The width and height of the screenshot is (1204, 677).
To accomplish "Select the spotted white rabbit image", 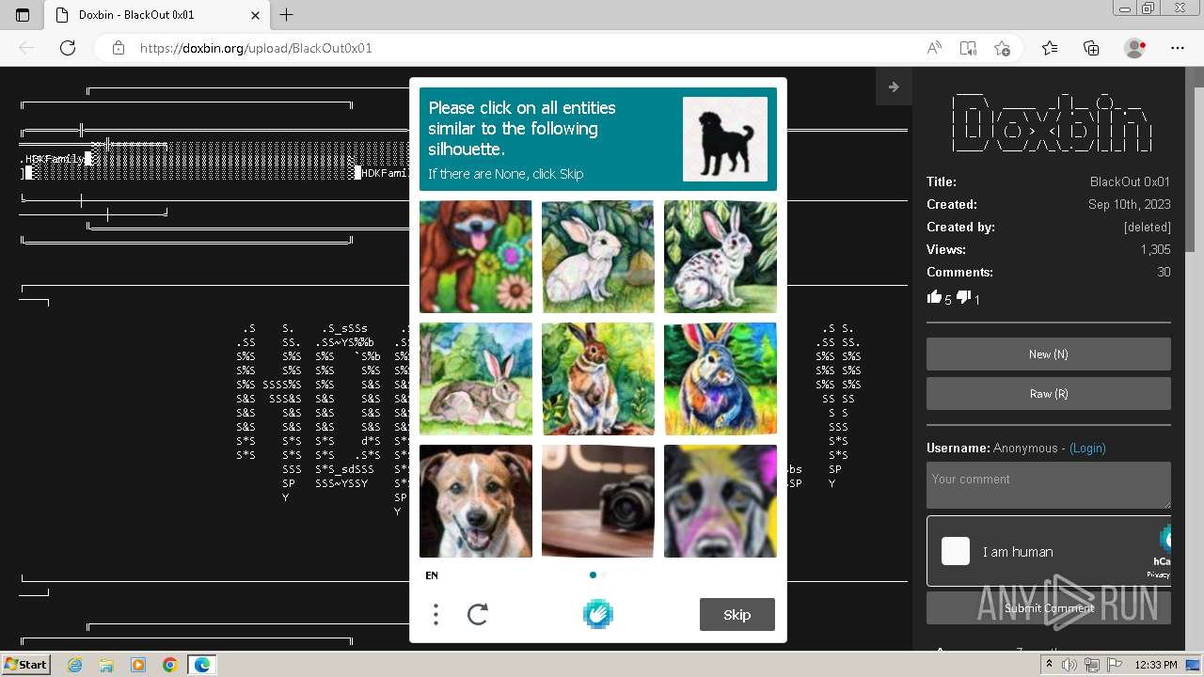I will click(x=721, y=257).
